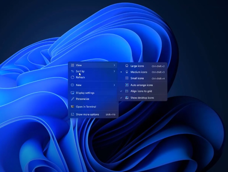Expand the chevron arrow next to View
Screen dimensions: 228x172
point(114,65)
